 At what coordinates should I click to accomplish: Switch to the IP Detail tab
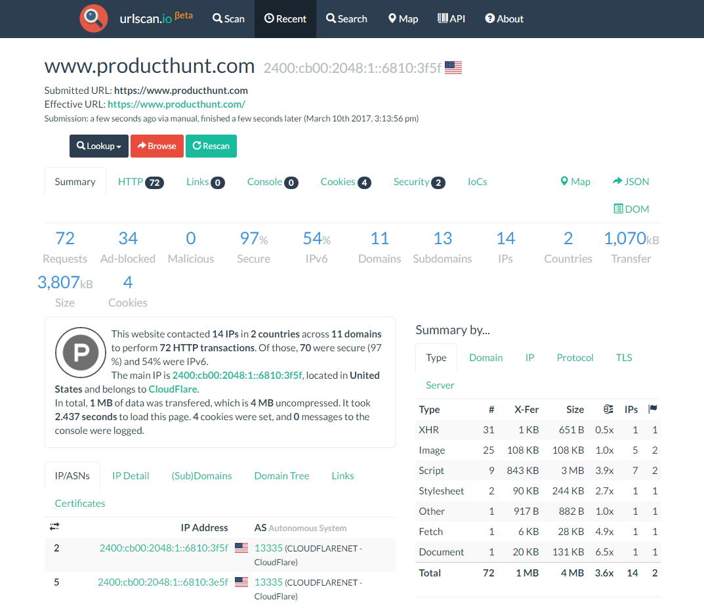(131, 475)
